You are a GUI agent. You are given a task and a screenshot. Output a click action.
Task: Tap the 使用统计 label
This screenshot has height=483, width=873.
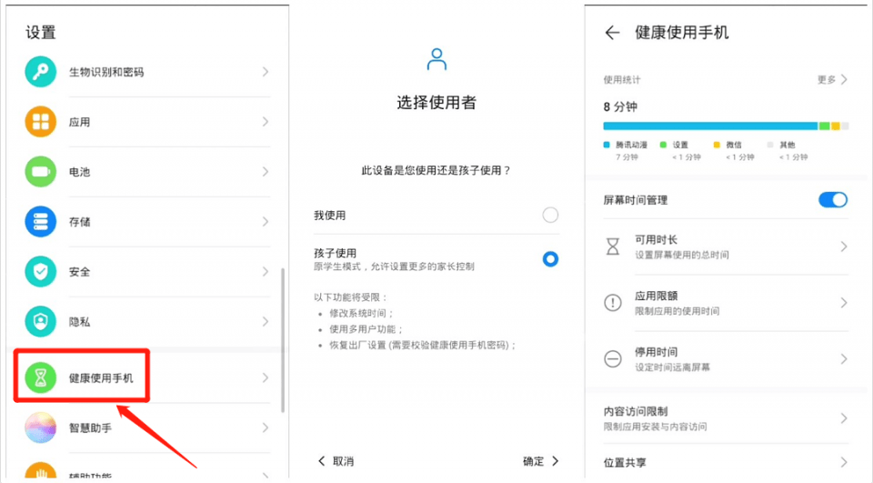click(x=622, y=80)
